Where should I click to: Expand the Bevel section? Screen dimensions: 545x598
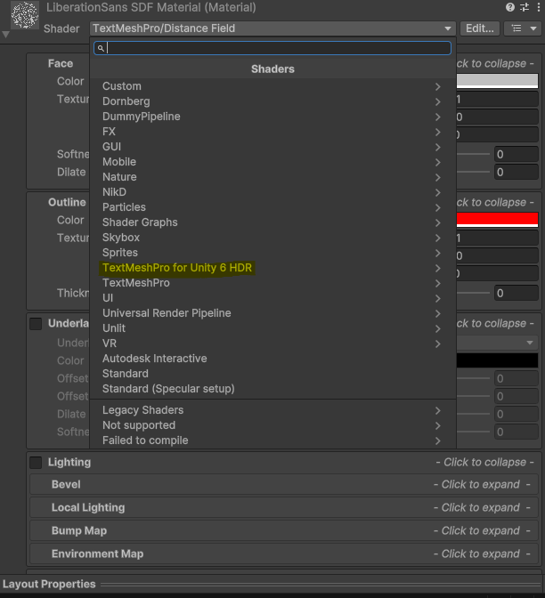(284, 485)
